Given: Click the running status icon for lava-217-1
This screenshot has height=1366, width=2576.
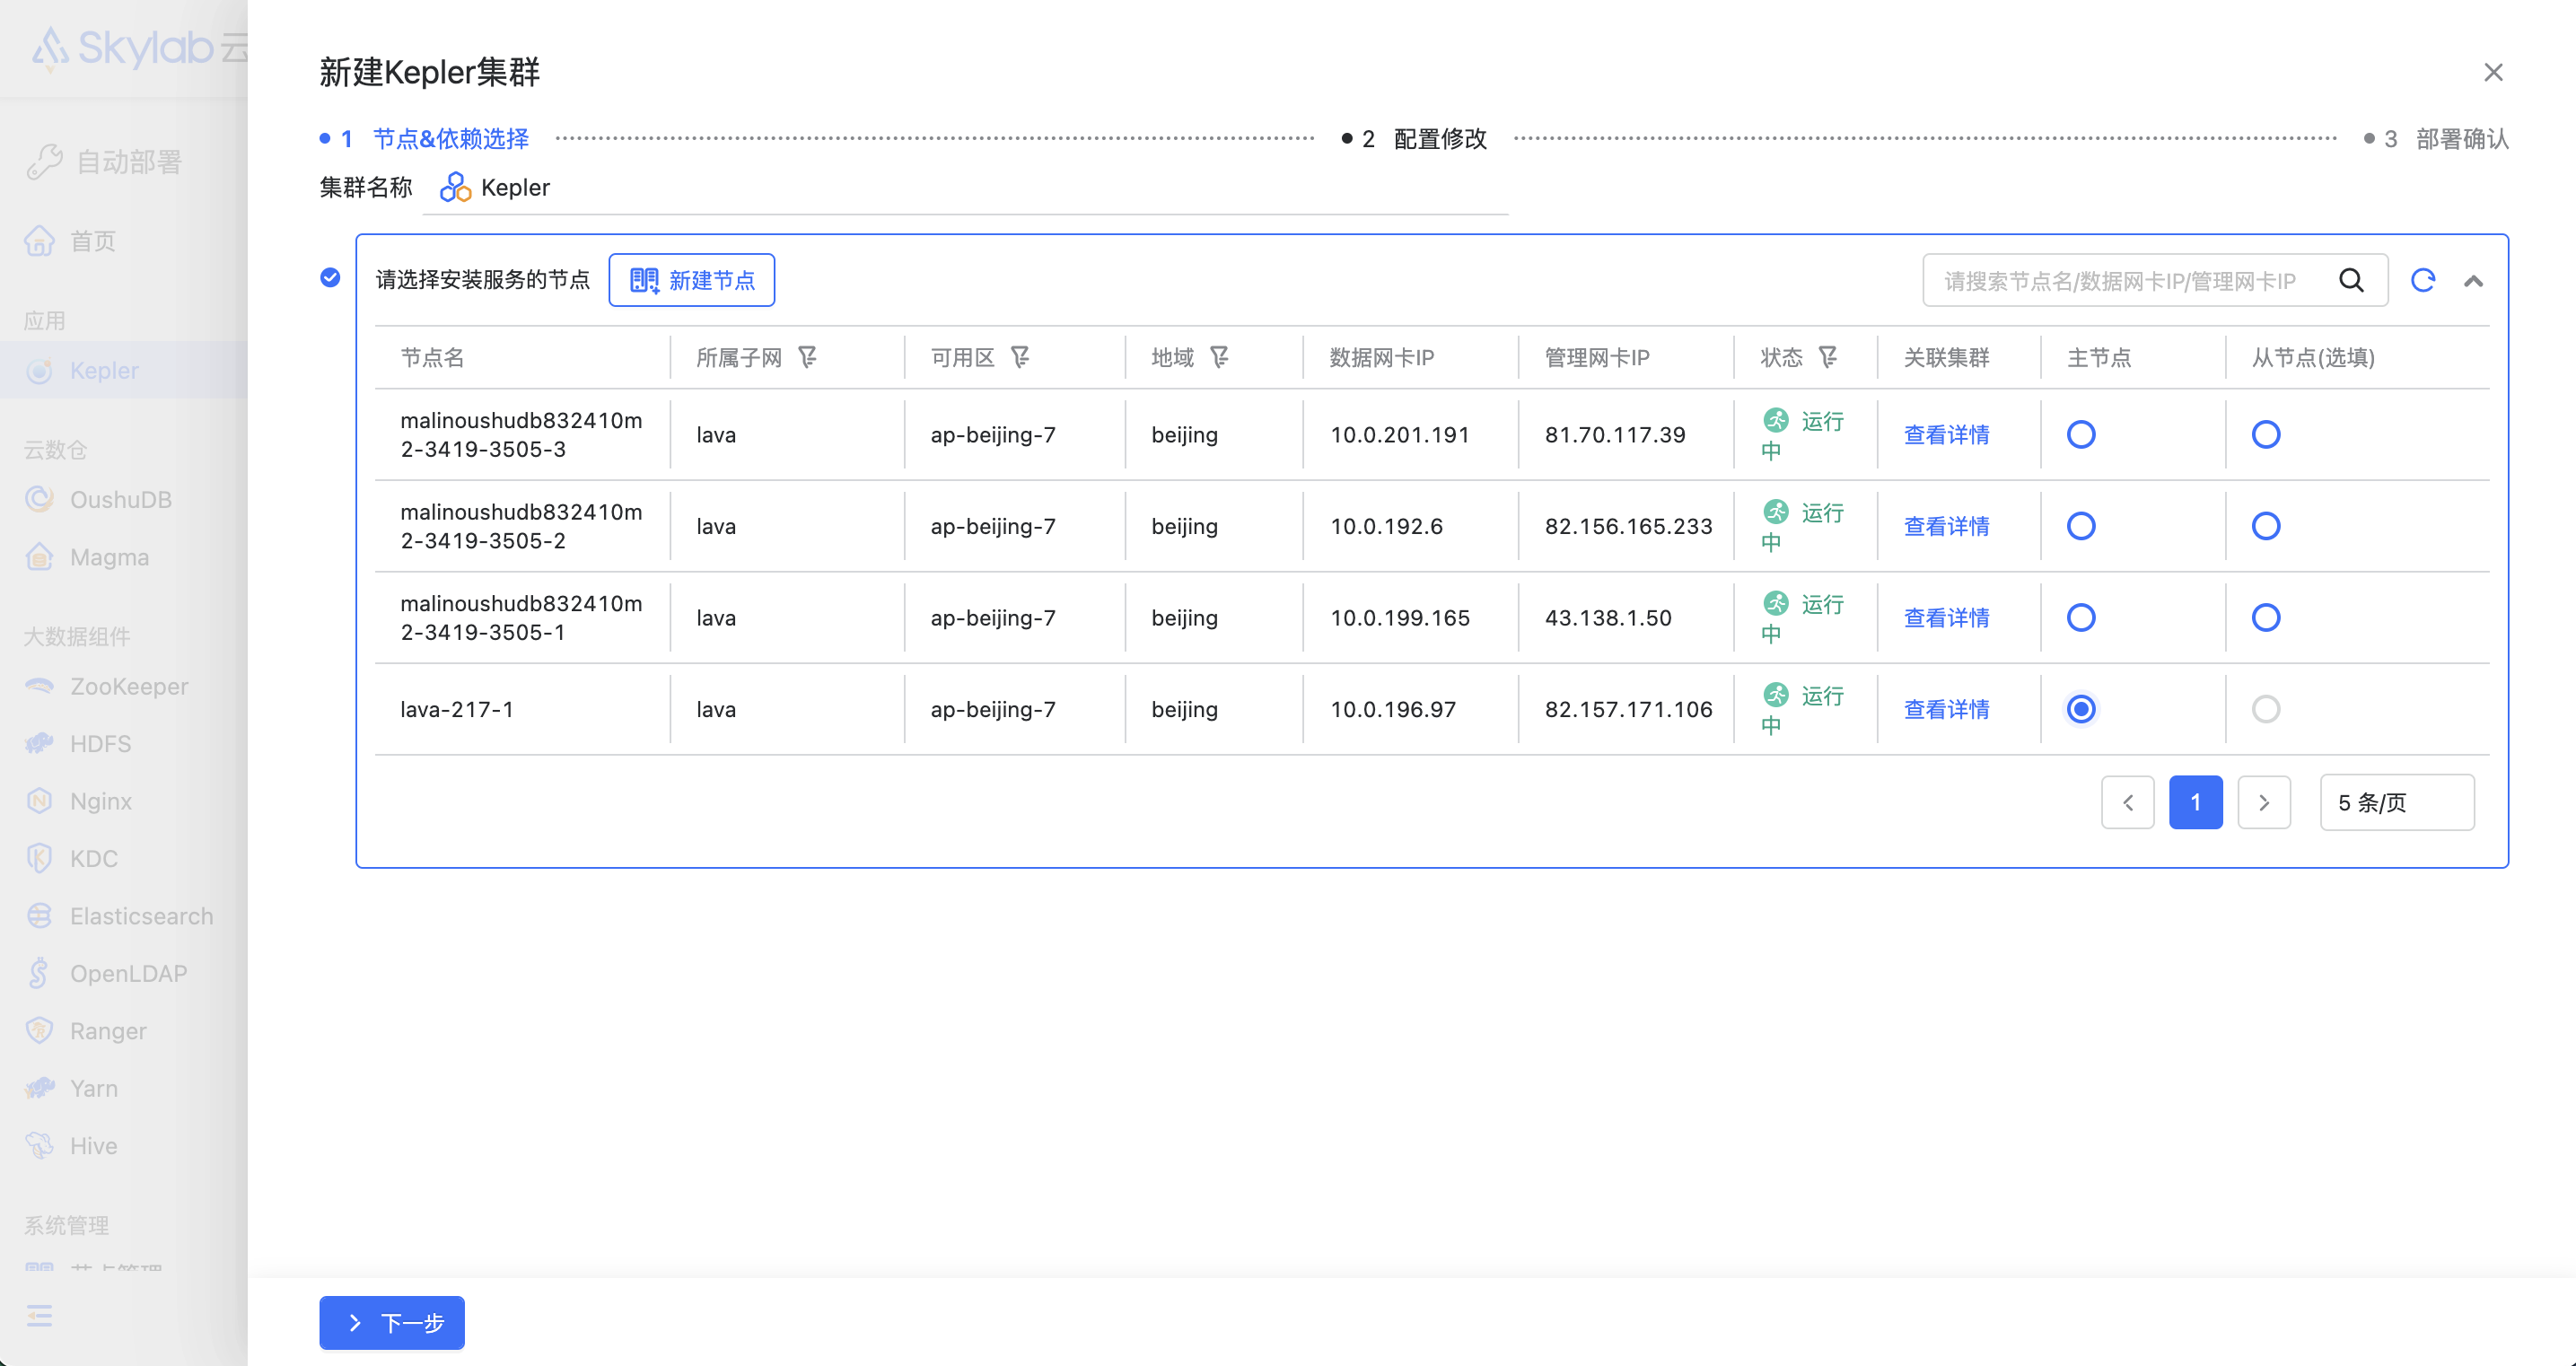Looking at the screenshot, I should coord(1775,694).
